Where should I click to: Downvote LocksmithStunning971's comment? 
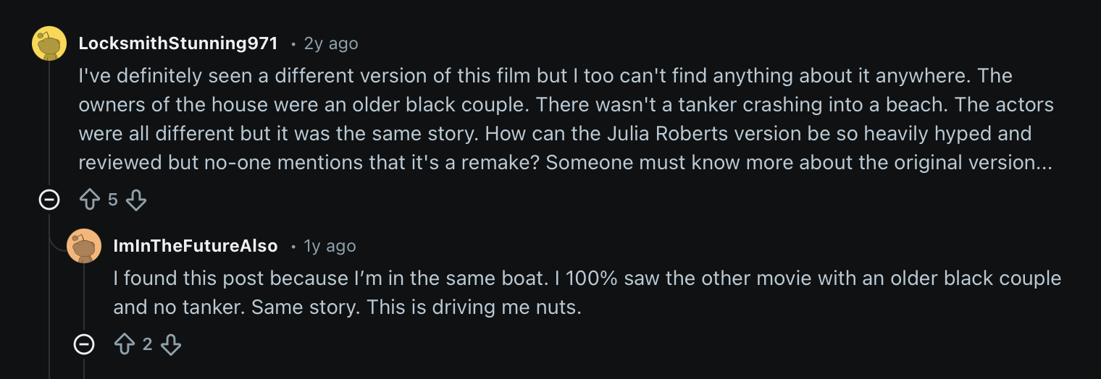tap(136, 200)
